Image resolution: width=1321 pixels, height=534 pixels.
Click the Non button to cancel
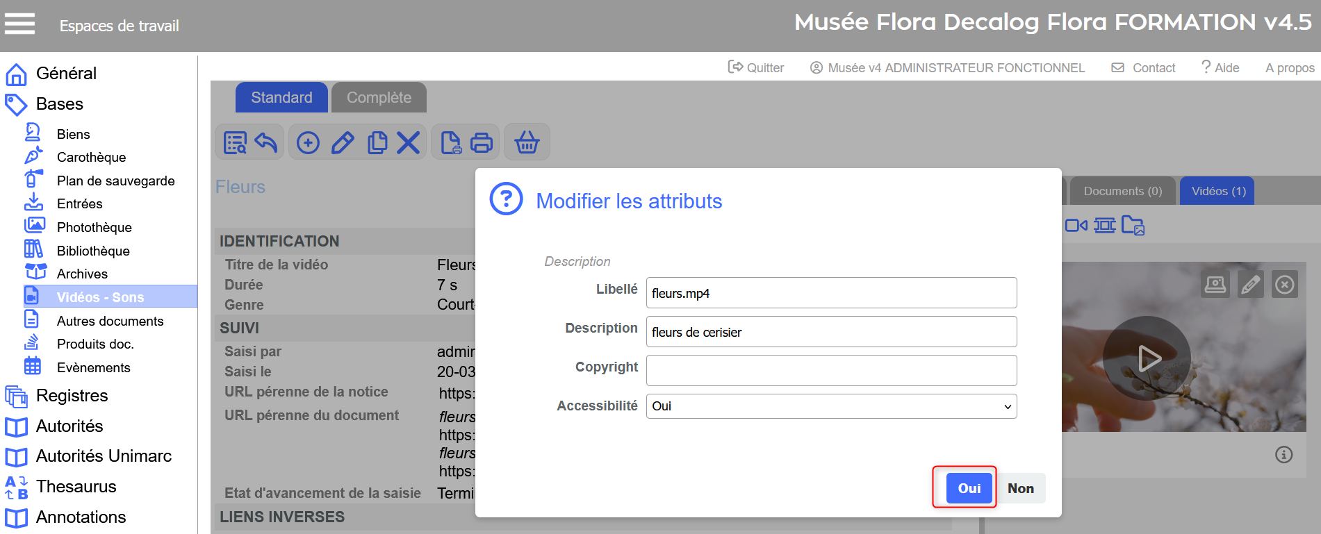pos(1020,488)
